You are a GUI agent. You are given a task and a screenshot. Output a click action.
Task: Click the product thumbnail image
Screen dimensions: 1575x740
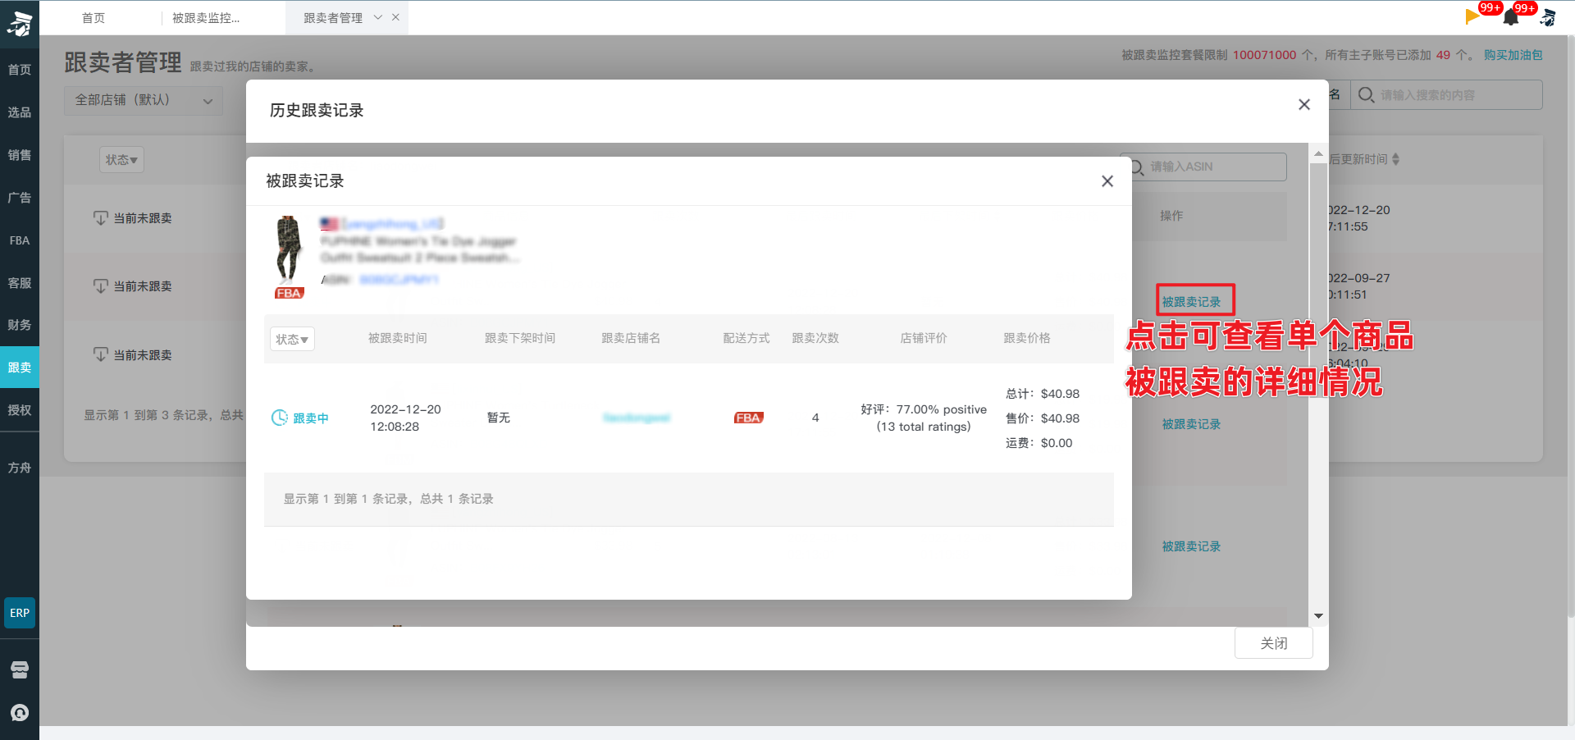[x=289, y=250]
